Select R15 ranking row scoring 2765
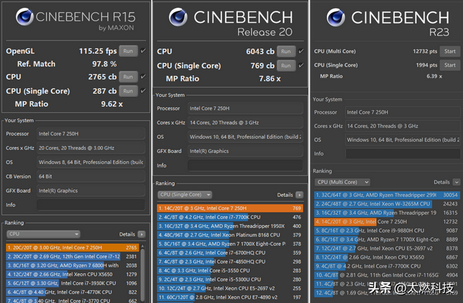Screen dimensions: 463x303 point(72,247)
